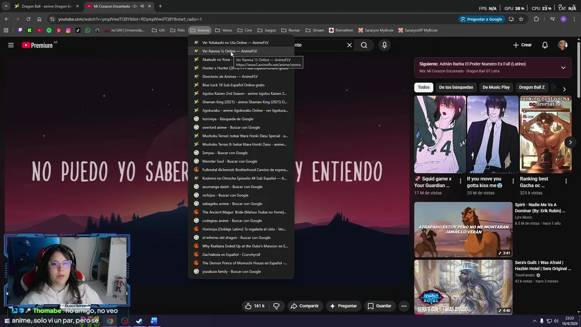Open the browser extensions puzzle icon
Image resolution: width=581 pixels, height=327 pixels.
pos(536,19)
